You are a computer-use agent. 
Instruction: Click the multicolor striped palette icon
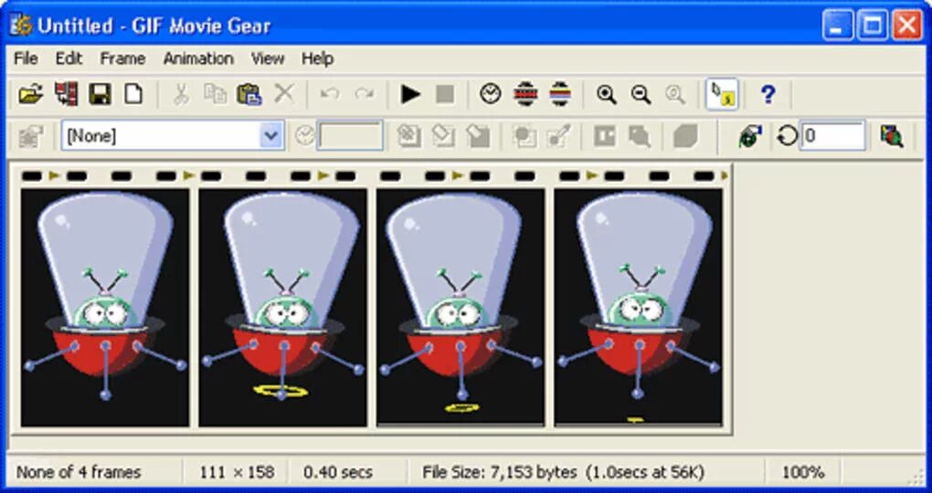click(560, 94)
